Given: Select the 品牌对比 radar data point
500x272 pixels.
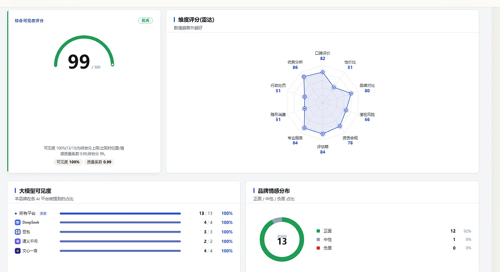Looking at the screenshot, I should (x=351, y=94).
